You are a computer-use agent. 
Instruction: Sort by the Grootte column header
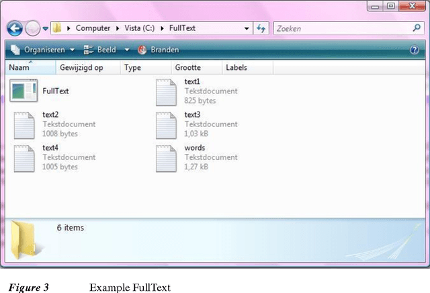(187, 68)
